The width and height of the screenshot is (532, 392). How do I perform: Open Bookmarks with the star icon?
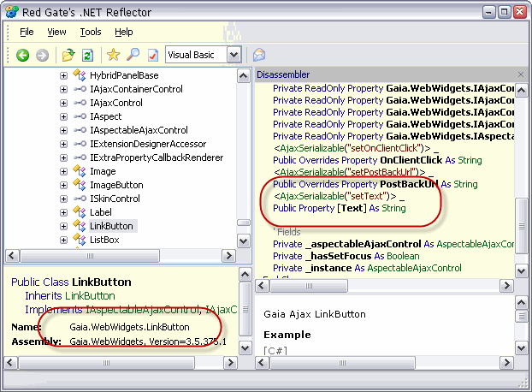click(113, 55)
